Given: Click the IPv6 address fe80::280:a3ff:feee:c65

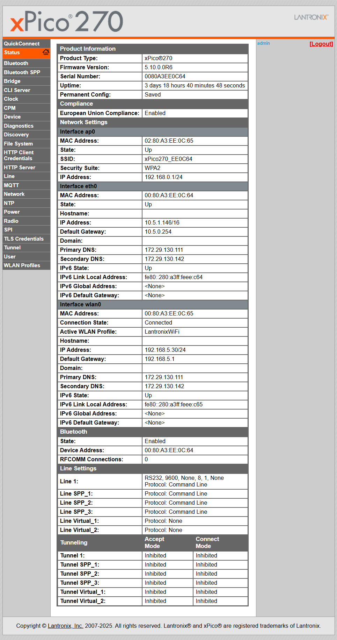Looking at the screenshot, I should click(x=174, y=405).
